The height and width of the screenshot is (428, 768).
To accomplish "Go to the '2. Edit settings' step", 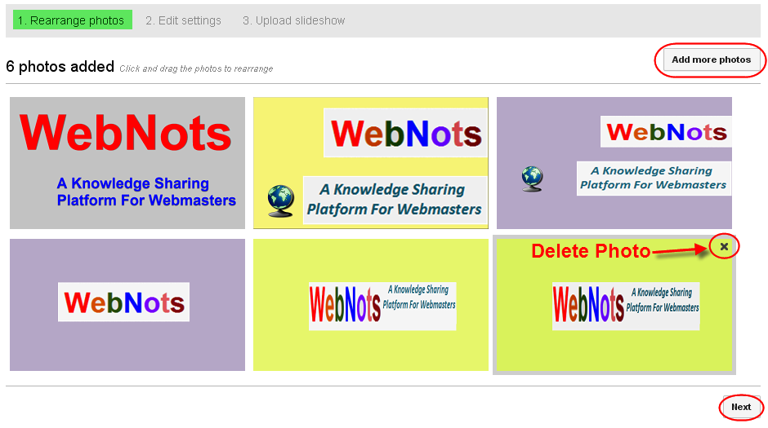I will [x=183, y=20].
